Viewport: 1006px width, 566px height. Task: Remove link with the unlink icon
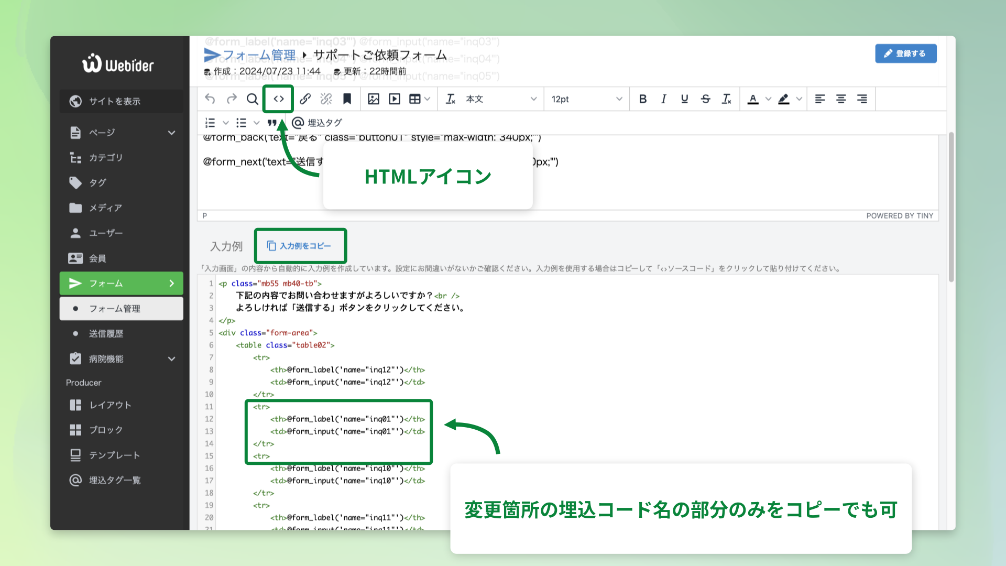tap(326, 99)
